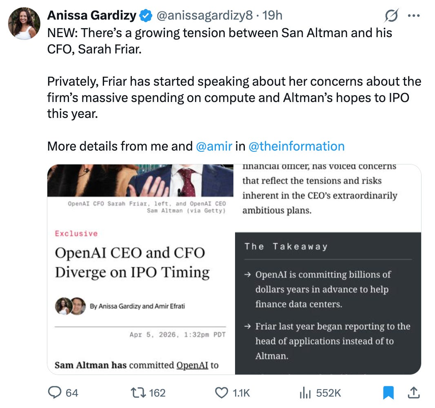Click the 162 reposts count
Viewport: 435px width, 408px height.
158,393
